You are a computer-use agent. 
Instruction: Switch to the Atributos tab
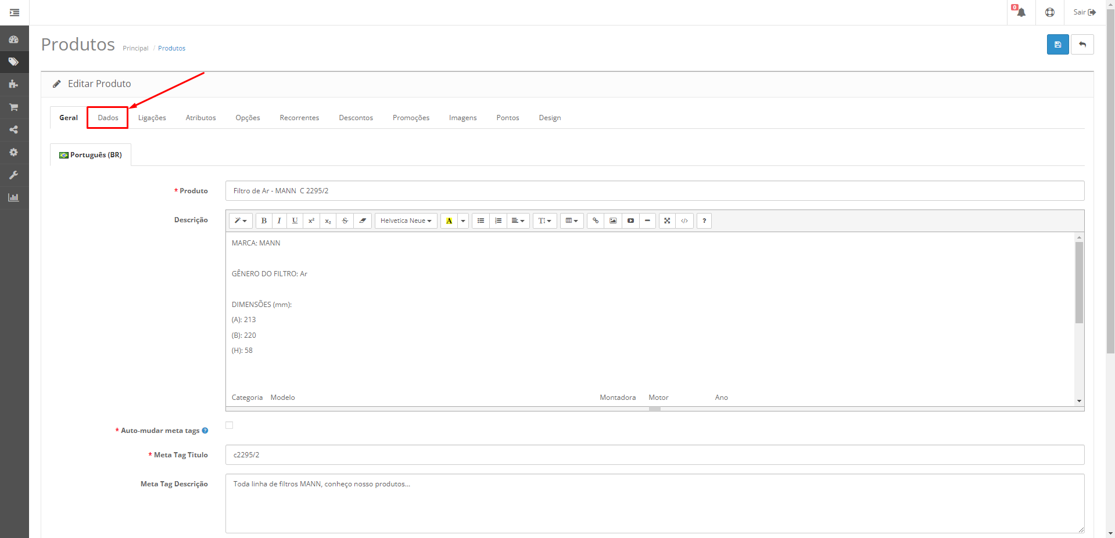[x=201, y=118]
